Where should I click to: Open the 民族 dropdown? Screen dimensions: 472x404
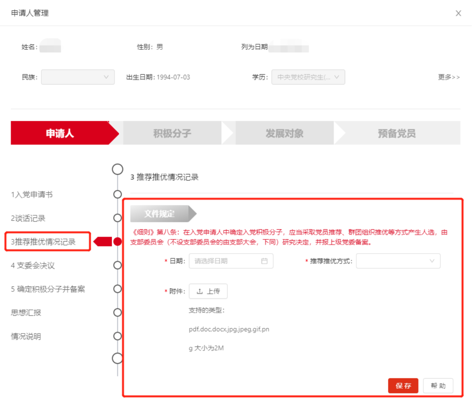click(78, 77)
